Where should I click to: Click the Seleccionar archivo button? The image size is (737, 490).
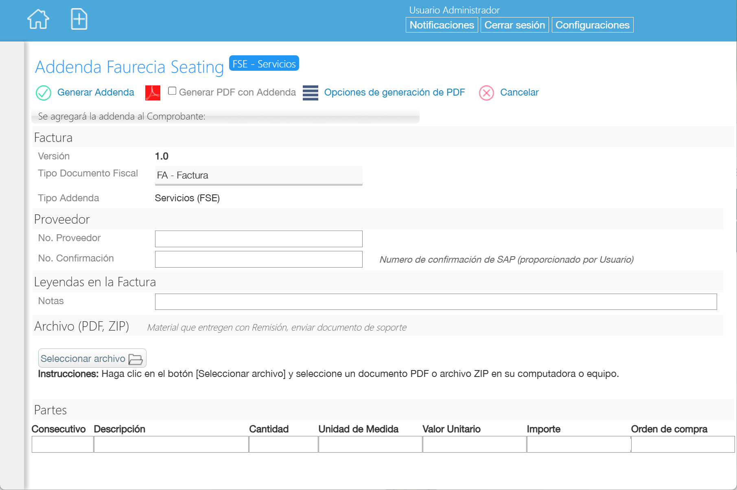[92, 358]
